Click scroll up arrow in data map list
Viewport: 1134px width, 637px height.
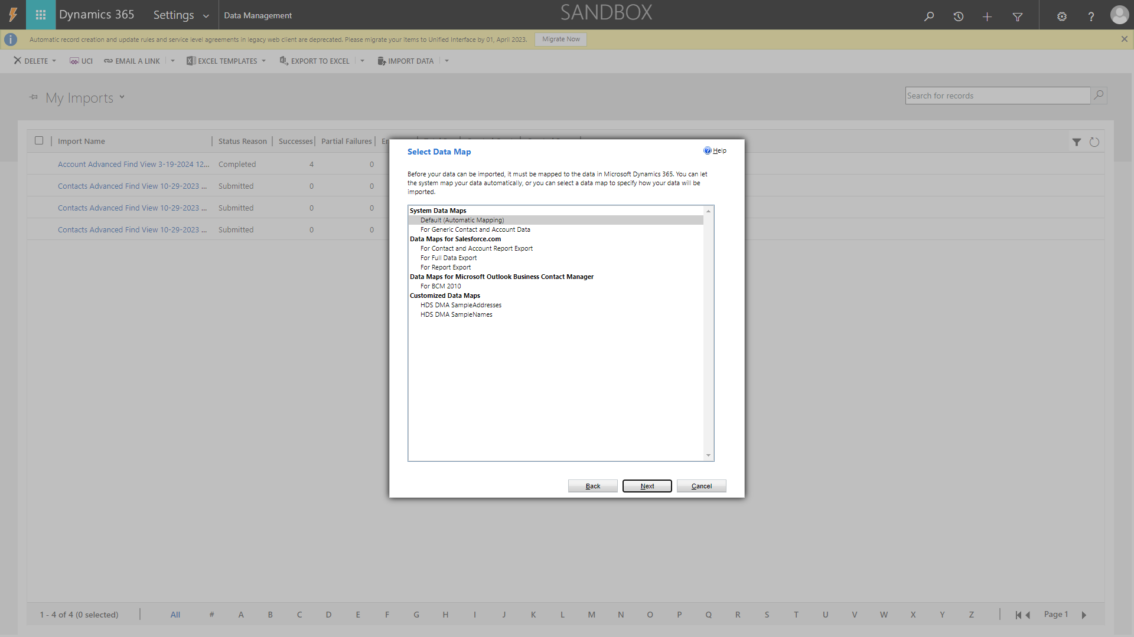coord(709,211)
